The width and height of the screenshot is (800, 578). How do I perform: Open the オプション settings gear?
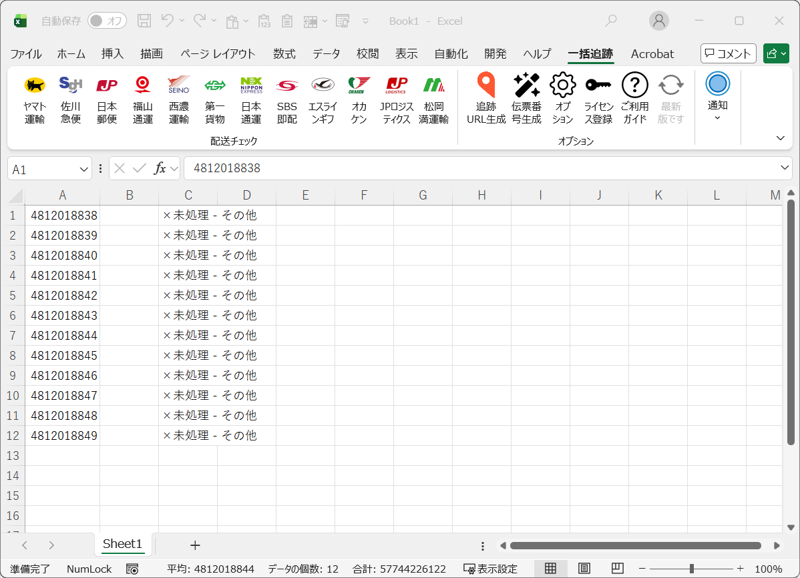click(x=562, y=97)
